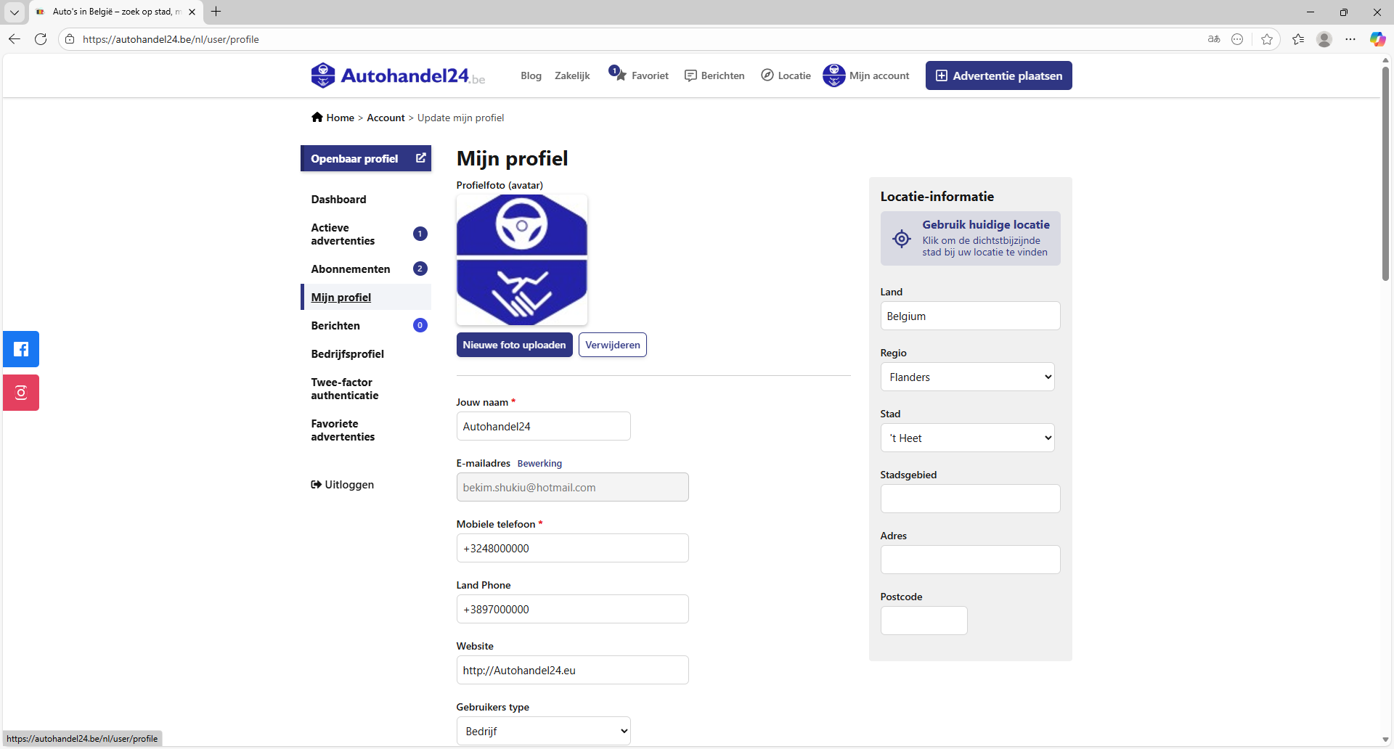Expand the Gebruikers type dropdown
Image resolution: width=1394 pixels, height=749 pixels.
[543, 731]
